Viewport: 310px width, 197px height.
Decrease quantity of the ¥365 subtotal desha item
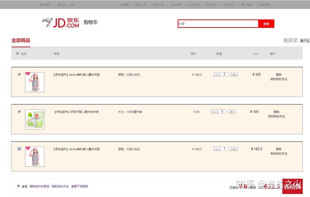pyautogui.click(x=217, y=74)
